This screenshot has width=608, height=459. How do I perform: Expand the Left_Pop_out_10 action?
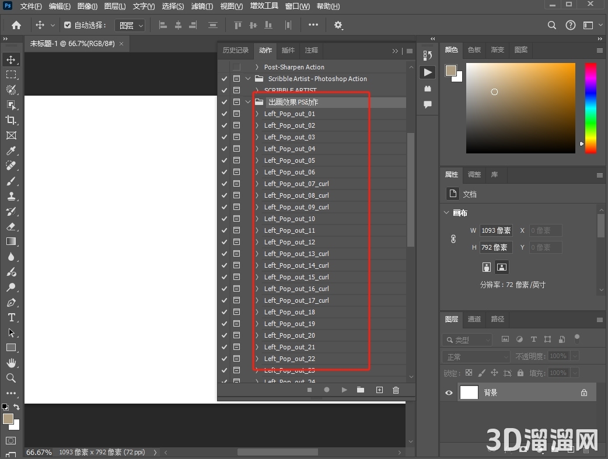tap(257, 219)
